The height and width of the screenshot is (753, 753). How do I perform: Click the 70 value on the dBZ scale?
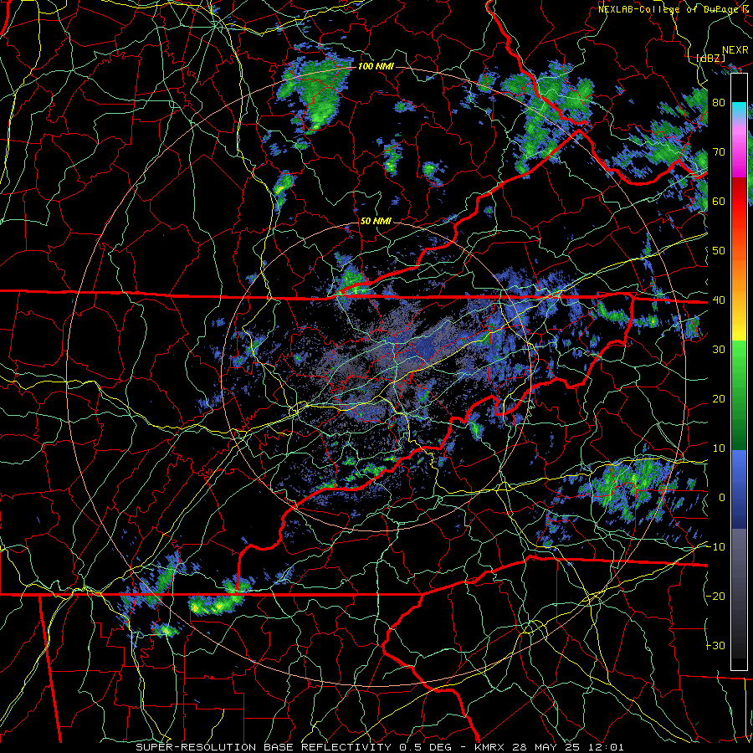click(x=719, y=151)
